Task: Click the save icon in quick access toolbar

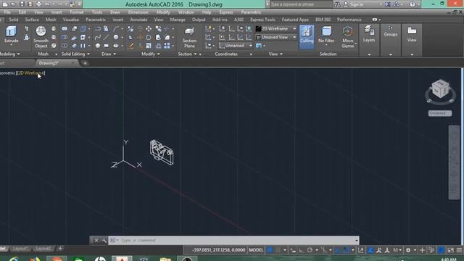Action: (x=22, y=4)
